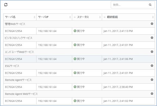Click timestamp 2:41:13 PM
Image resolution: width=157 pixels, height=106 pixels.
(118, 31)
